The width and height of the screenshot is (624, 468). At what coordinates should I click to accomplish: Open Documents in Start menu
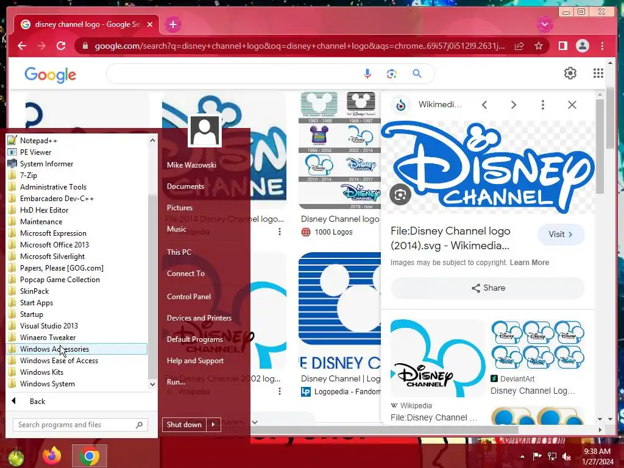coord(185,186)
